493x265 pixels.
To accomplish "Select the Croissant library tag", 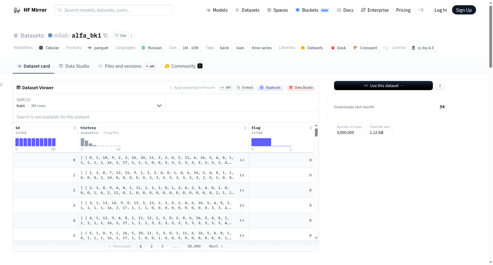I will (365, 48).
